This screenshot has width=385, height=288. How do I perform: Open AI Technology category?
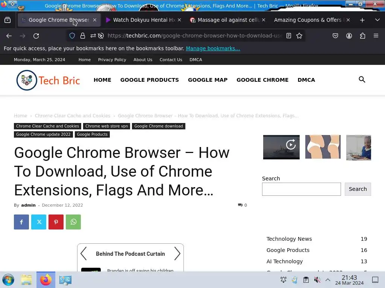[284, 261]
